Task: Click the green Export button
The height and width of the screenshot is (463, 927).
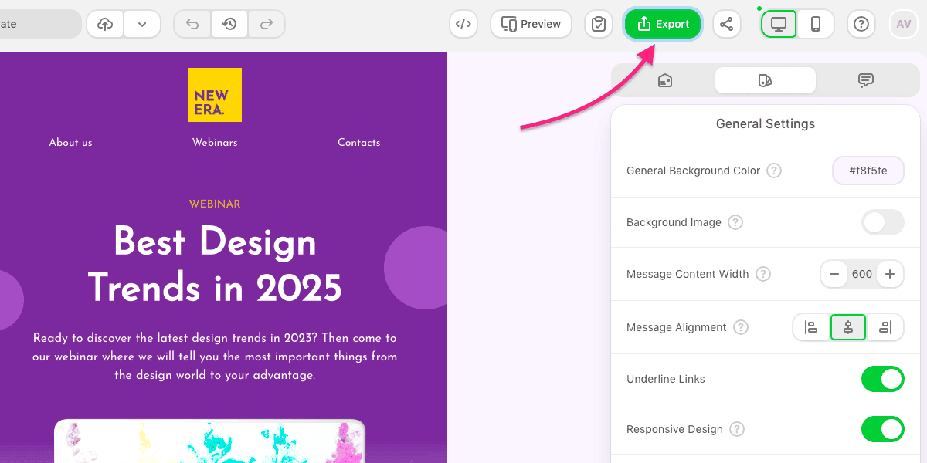Action: 663,24
